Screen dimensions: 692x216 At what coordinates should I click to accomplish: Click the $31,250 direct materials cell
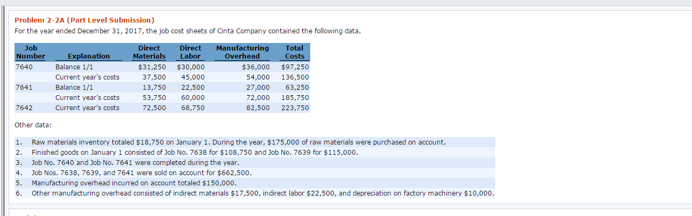coord(152,67)
